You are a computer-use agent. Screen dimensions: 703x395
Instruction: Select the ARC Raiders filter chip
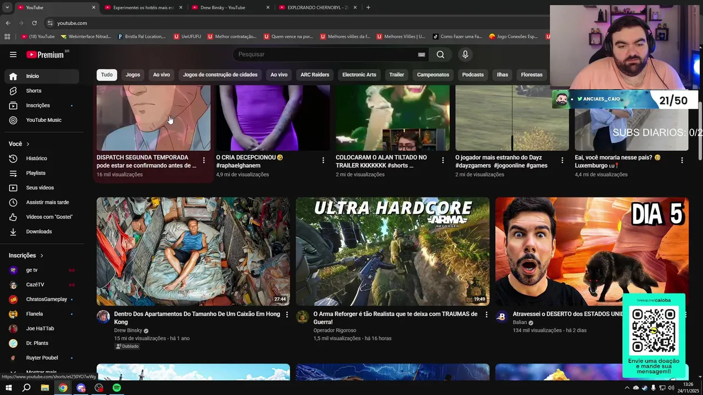click(x=315, y=75)
